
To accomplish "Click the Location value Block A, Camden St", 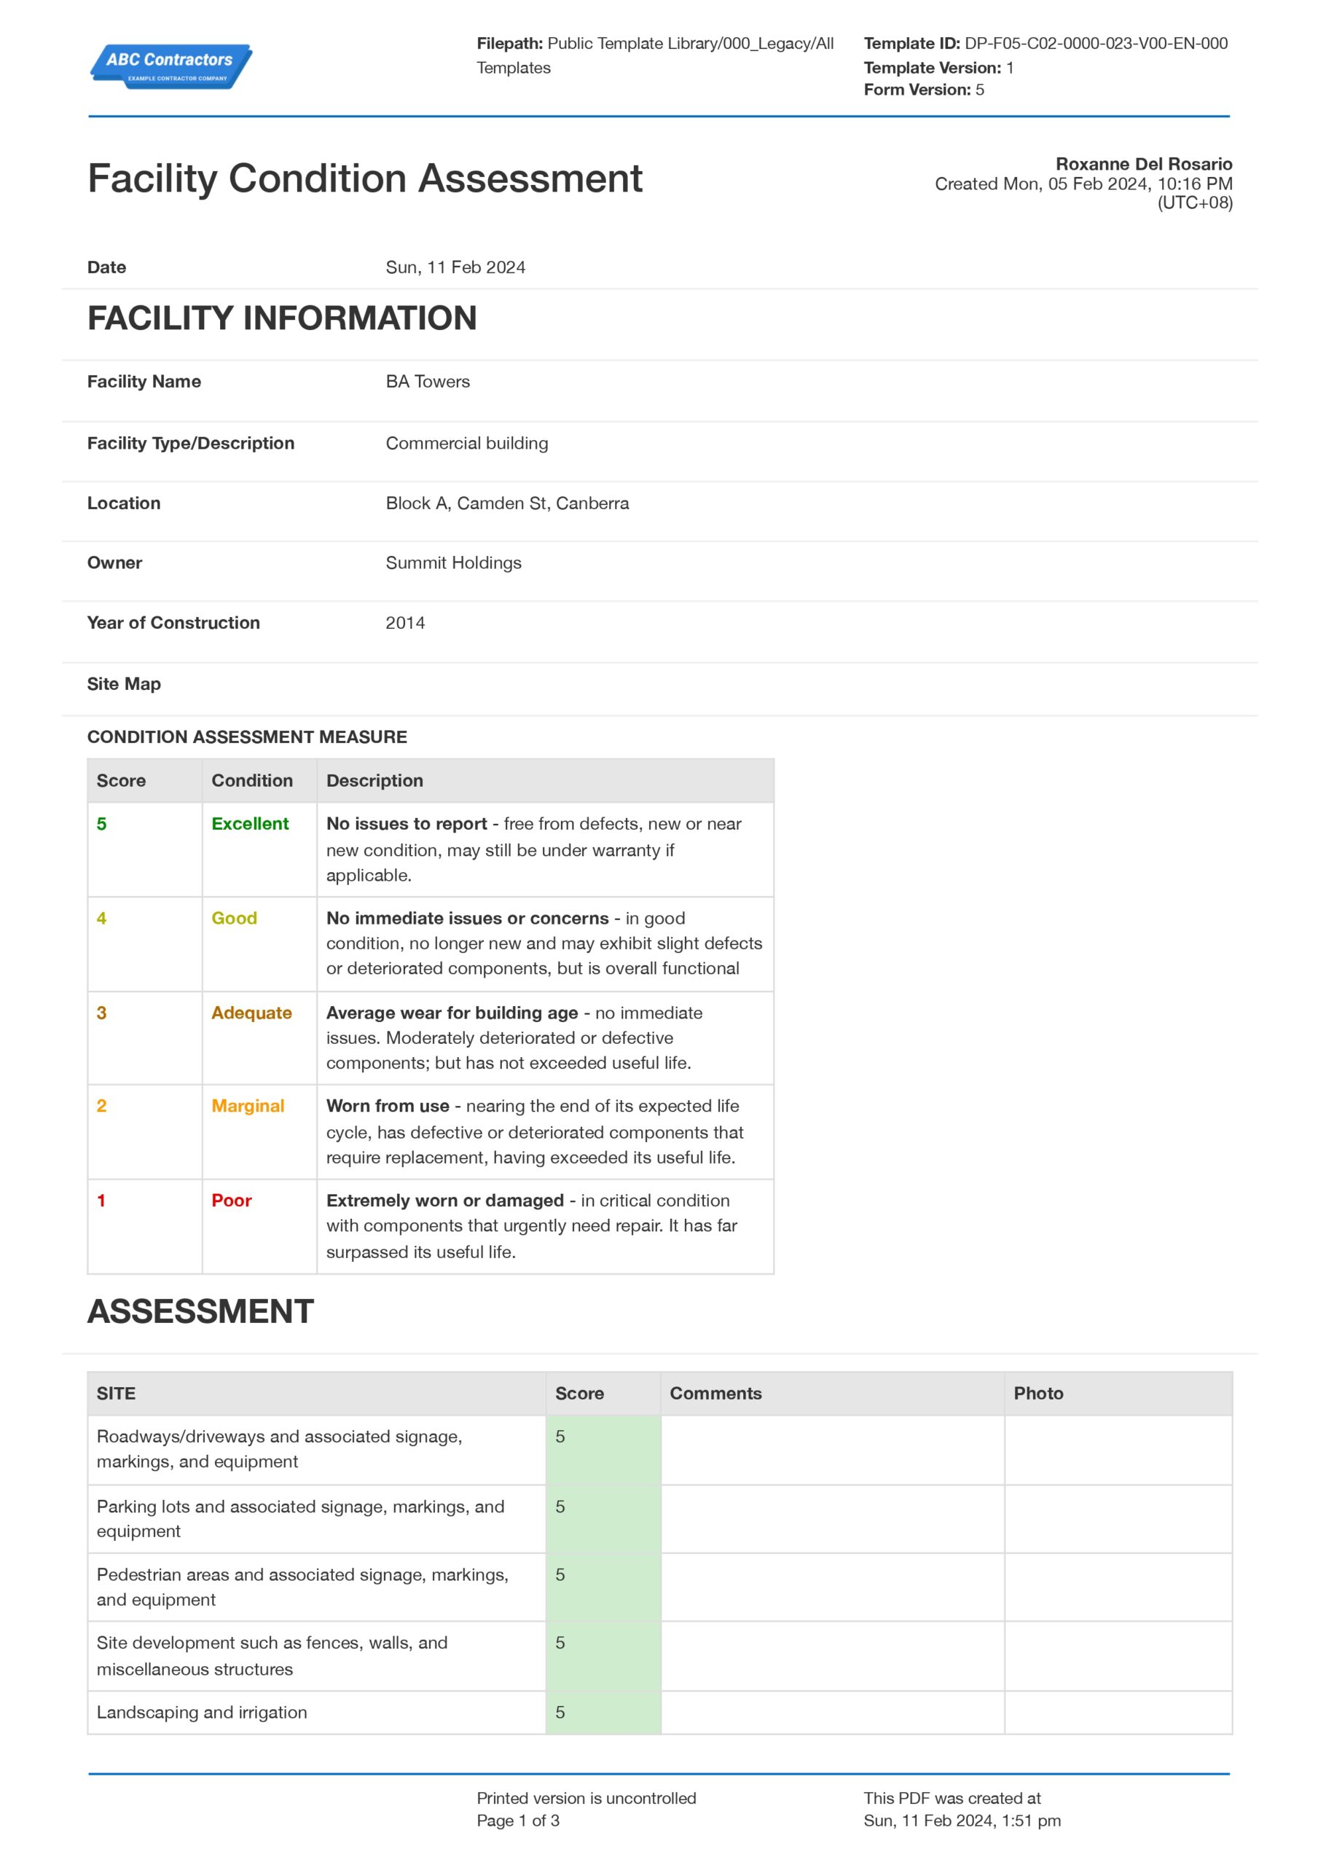I will coord(507,503).
